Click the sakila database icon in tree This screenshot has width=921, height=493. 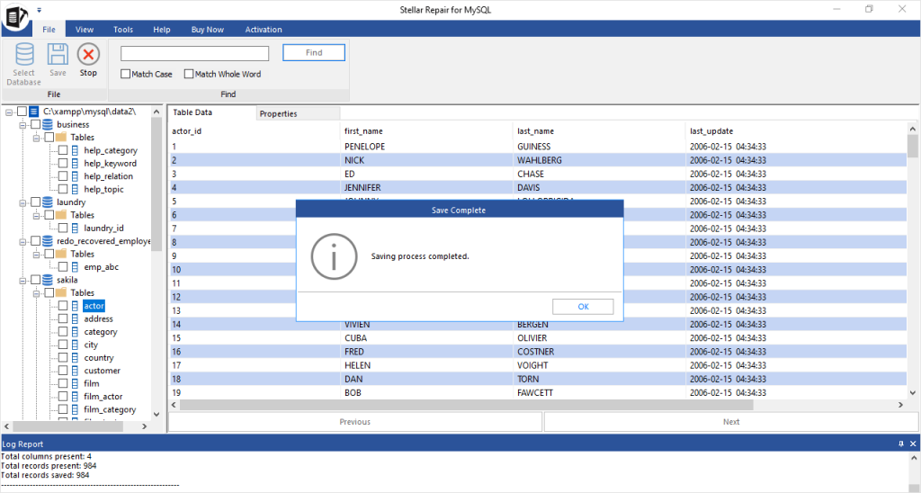(47, 280)
